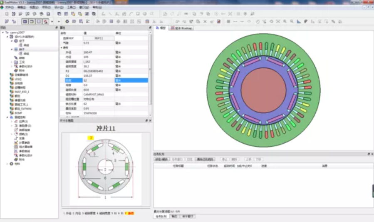374x222 pixels.
Task: Click the red X delete icon in the toolbar
Action: [x=205, y=22]
